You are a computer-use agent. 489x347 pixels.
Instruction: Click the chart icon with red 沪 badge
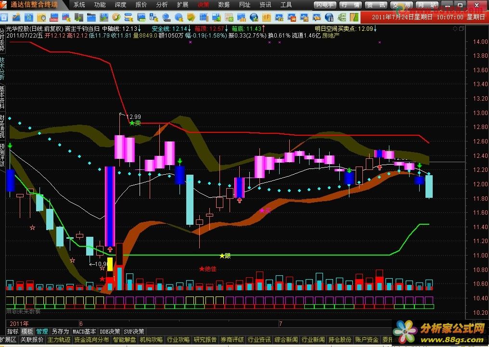click(x=292, y=17)
